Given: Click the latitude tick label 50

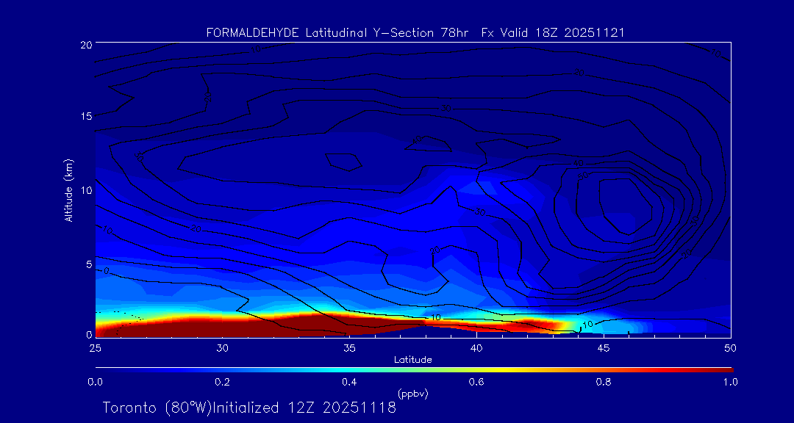Looking at the screenshot, I should (731, 347).
